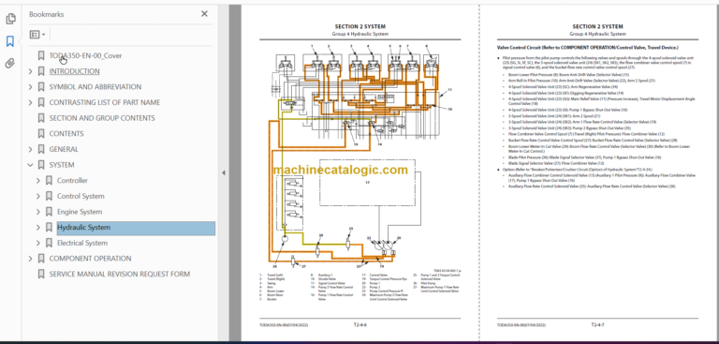
Task: Click bookmark icon beside CONTENTS
Action: [41, 134]
